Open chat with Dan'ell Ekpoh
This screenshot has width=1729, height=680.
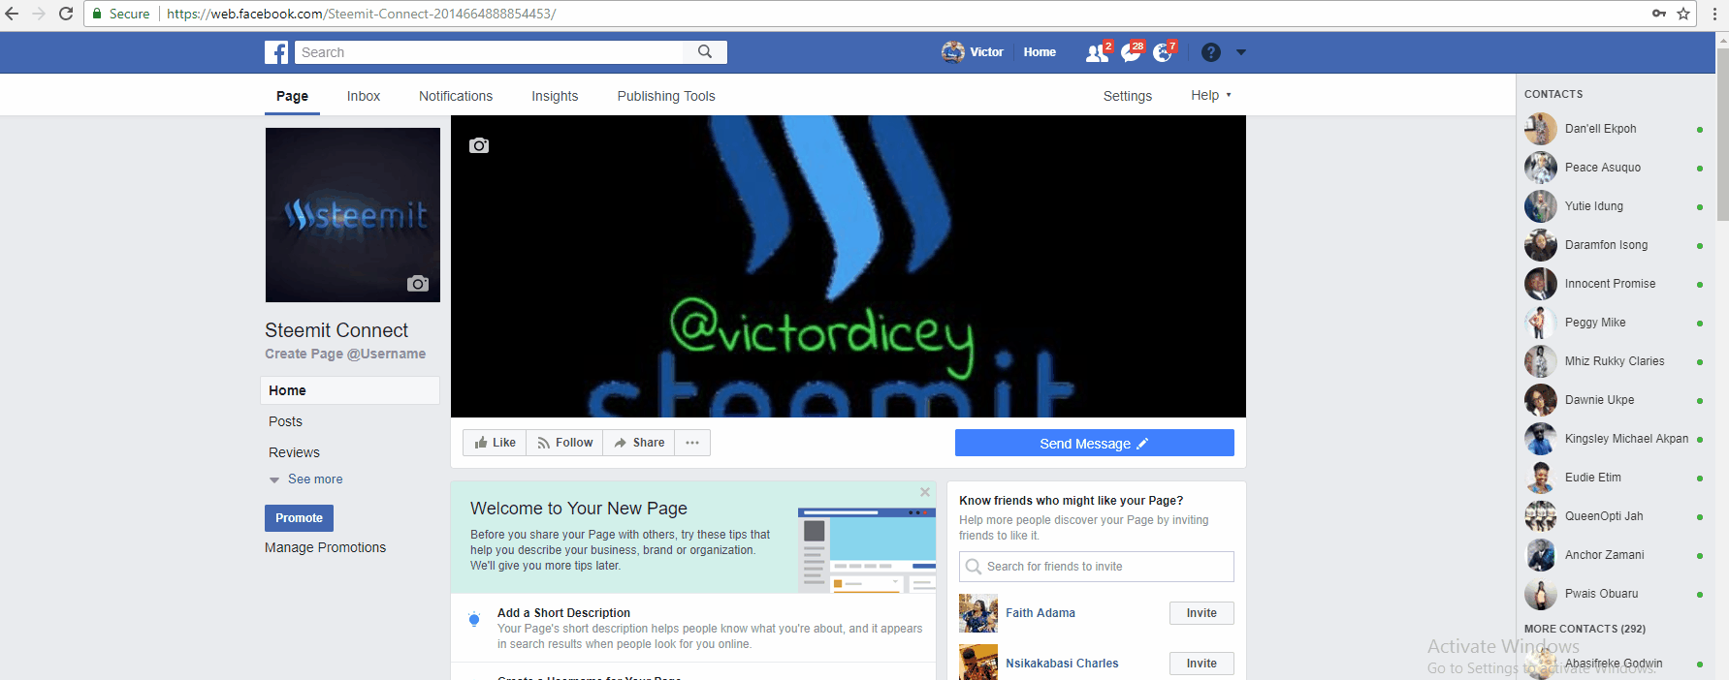[x=1614, y=129]
